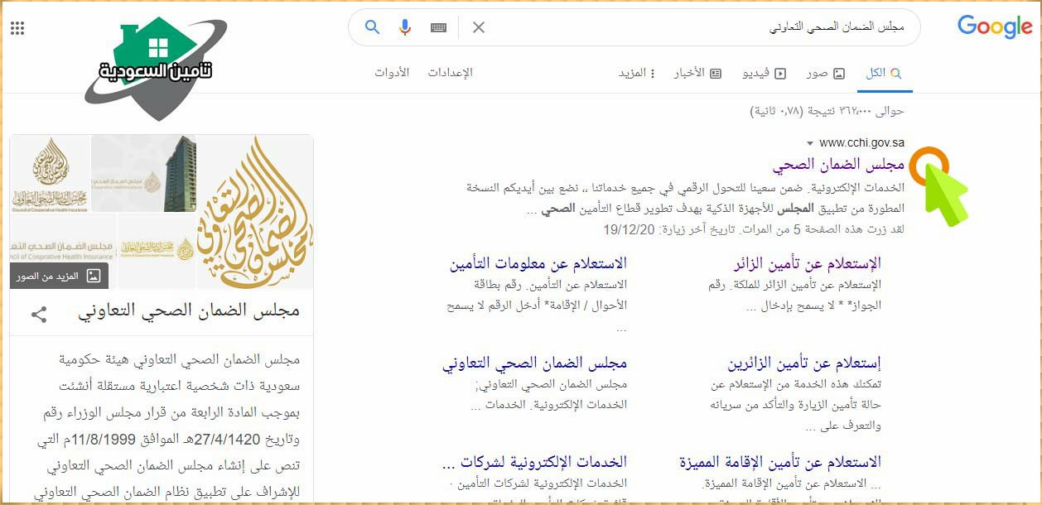This screenshot has height=505, width=1042.
Task: Click the image icon on الصور tab
Action: click(839, 74)
